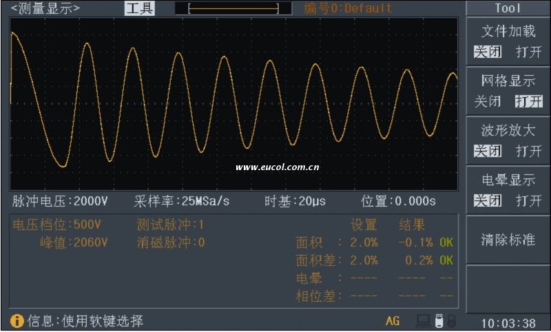
Task: Enable waveform zoom with 打开 under 波形放大
Action: click(x=528, y=151)
